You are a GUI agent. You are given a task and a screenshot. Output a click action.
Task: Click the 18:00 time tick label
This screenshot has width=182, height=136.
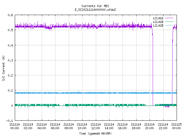point(136,126)
